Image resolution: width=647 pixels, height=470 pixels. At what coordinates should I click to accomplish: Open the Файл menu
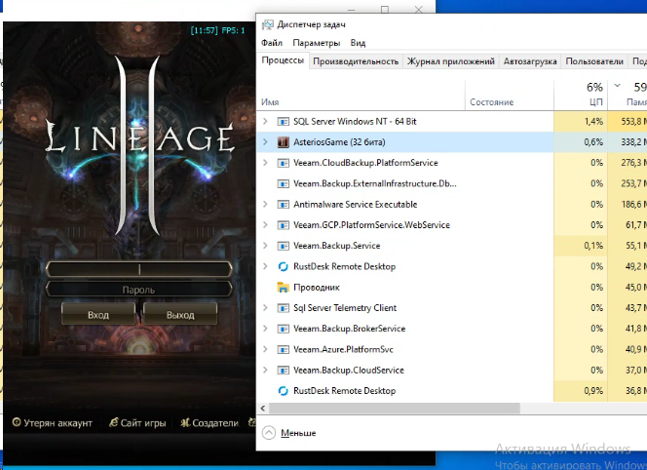click(x=272, y=43)
